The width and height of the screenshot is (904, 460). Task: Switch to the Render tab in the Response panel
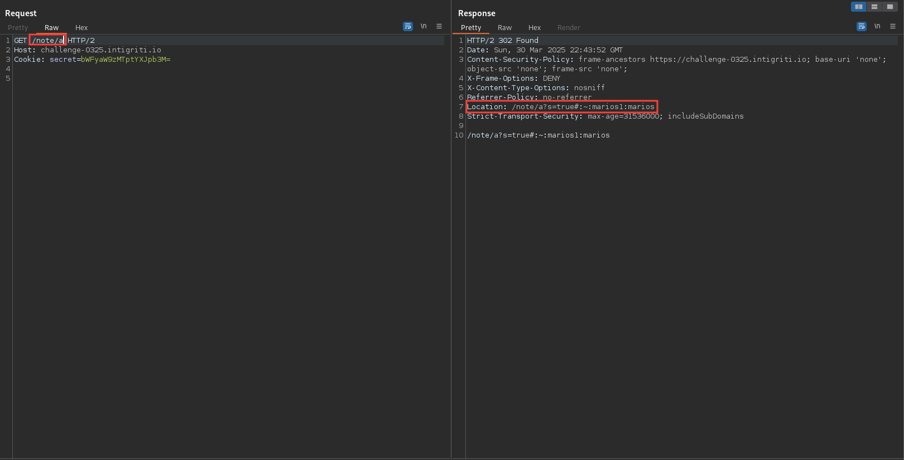[x=569, y=28]
